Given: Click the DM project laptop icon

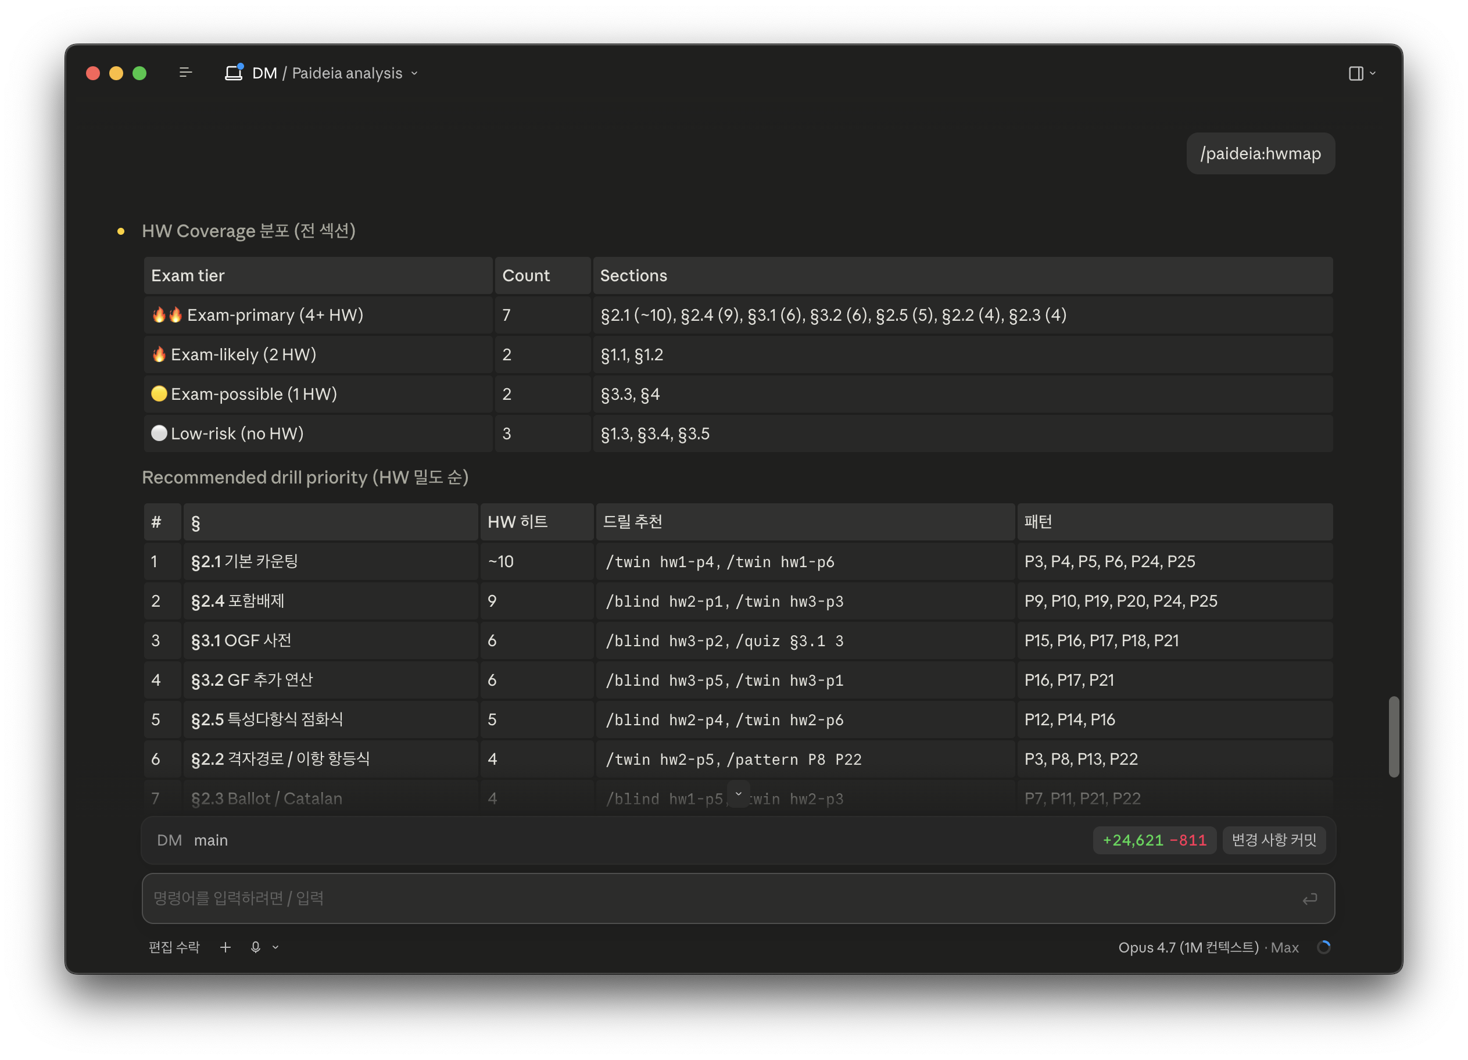Looking at the screenshot, I should click(234, 73).
